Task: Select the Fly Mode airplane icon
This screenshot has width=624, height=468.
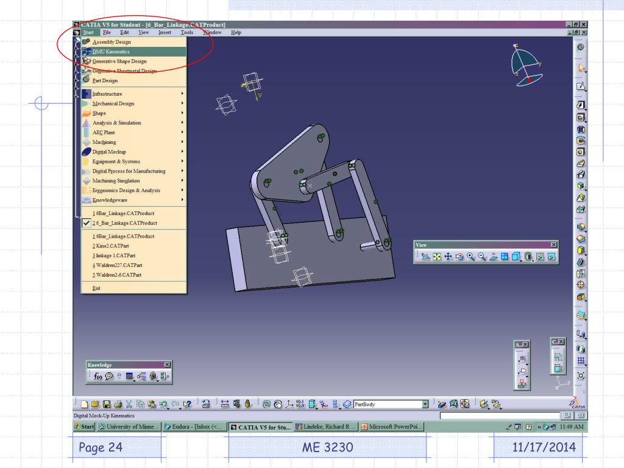Action: (x=425, y=257)
